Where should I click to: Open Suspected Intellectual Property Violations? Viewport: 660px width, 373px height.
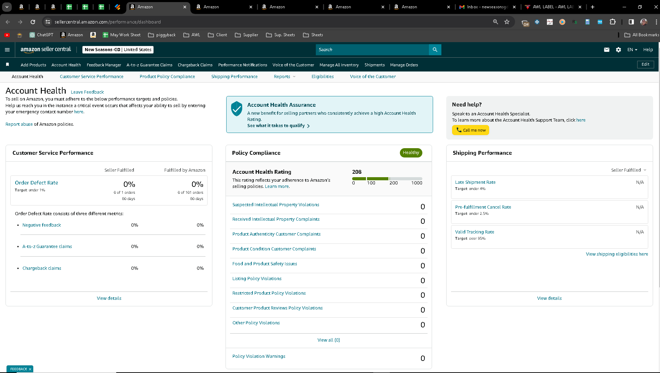[x=276, y=205]
